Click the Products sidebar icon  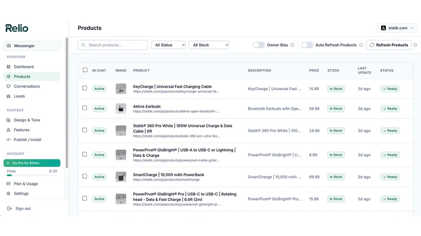(x=8, y=77)
